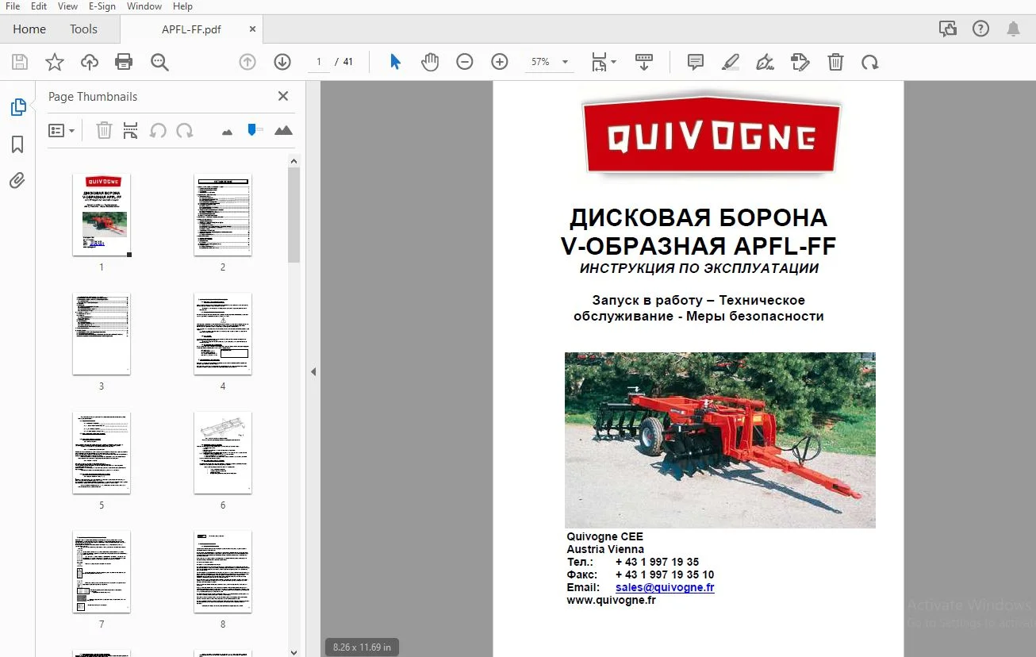Switch to the Tools tab
Screen dimensions: 1036x657
[x=83, y=29]
